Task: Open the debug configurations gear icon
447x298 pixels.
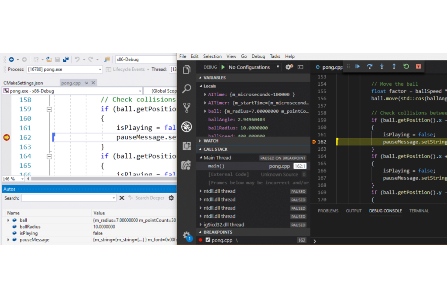Action: click(x=288, y=67)
